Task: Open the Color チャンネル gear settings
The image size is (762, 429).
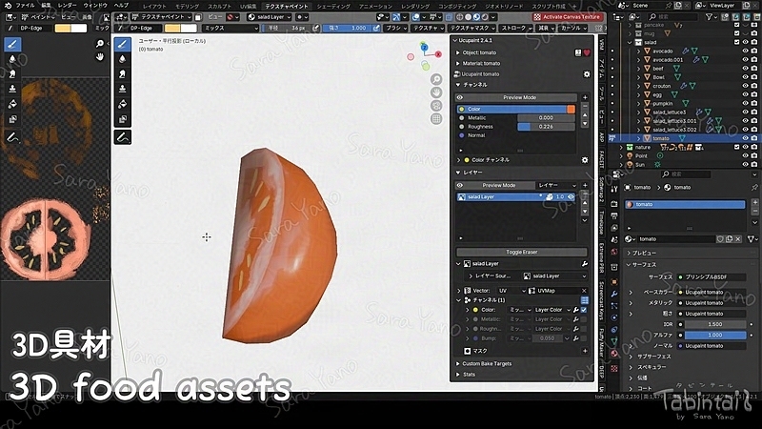Action: pos(585,160)
